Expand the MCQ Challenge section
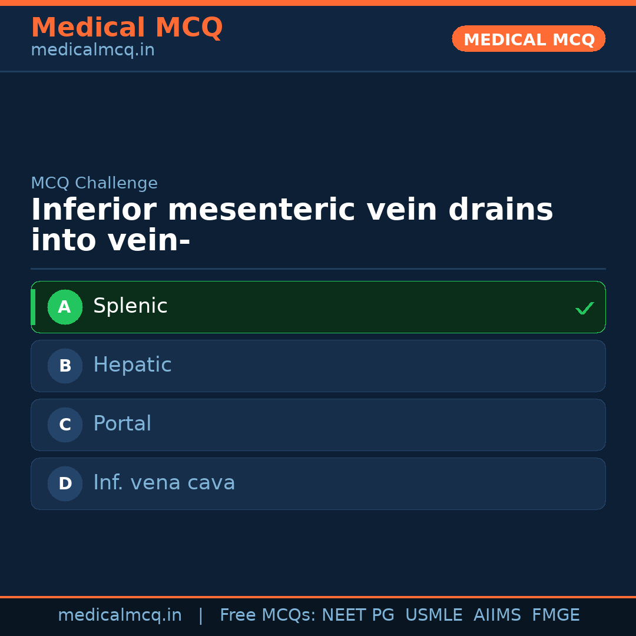 (94, 183)
